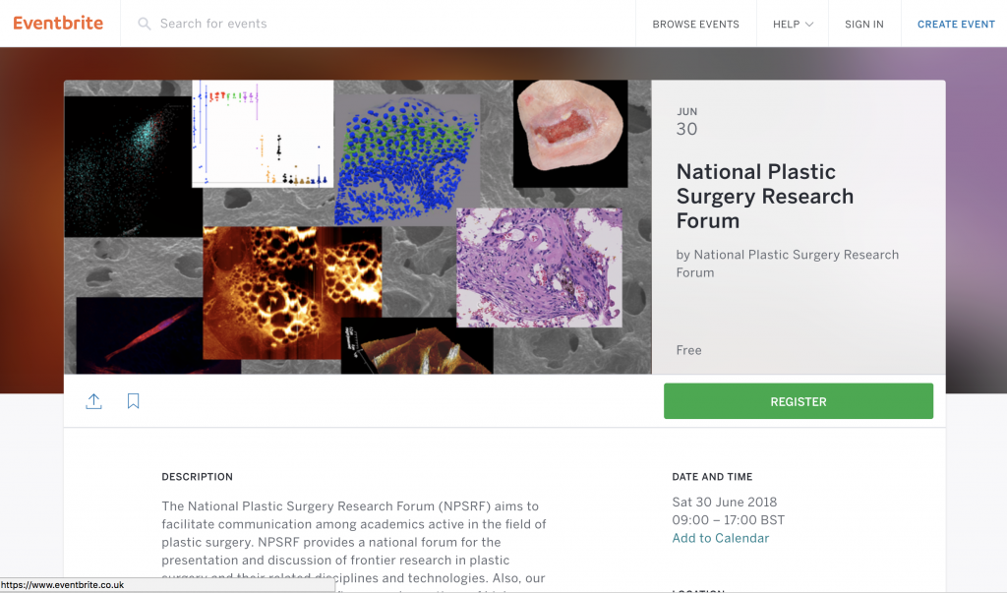Click the organizer name link

(x=787, y=264)
